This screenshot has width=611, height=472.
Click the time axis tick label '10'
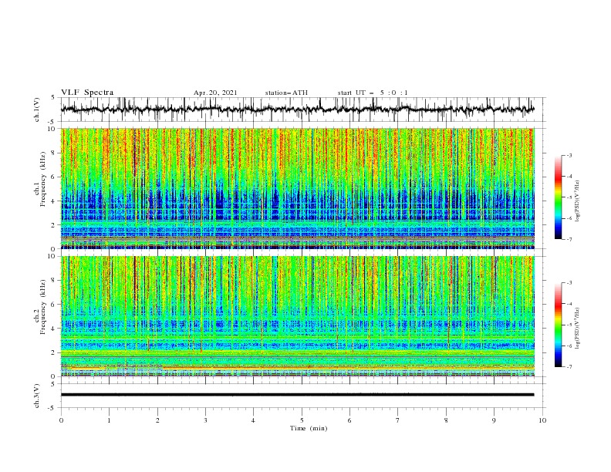(x=542, y=420)
